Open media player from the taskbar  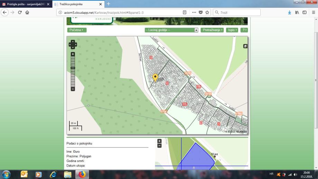point(38,174)
